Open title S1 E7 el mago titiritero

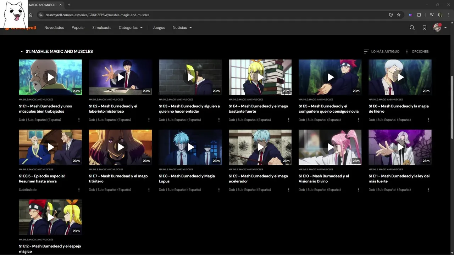click(x=118, y=178)
